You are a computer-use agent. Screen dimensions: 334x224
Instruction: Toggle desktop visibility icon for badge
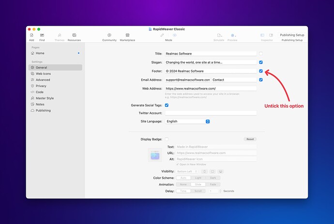[221, 171]
